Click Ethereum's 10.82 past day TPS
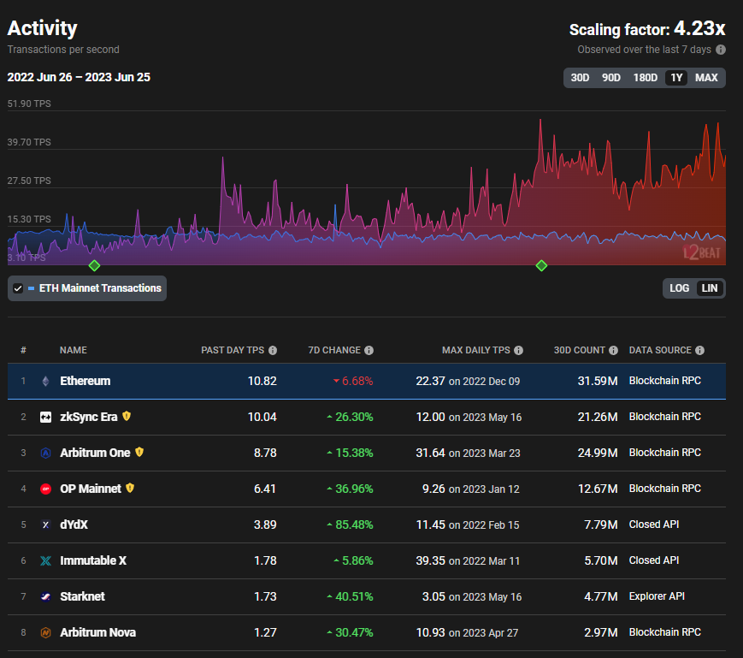This screenshot has width=743, height=658. [262, 381]
